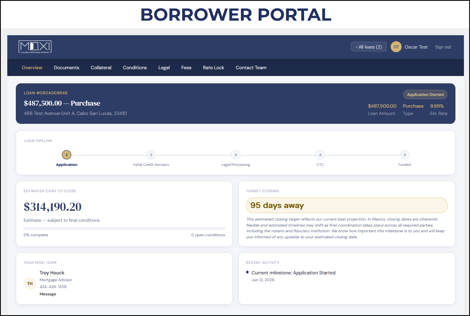Go to the Conditions tab
The height and width of the screenshot is (316, 470).
coord(135,68)
